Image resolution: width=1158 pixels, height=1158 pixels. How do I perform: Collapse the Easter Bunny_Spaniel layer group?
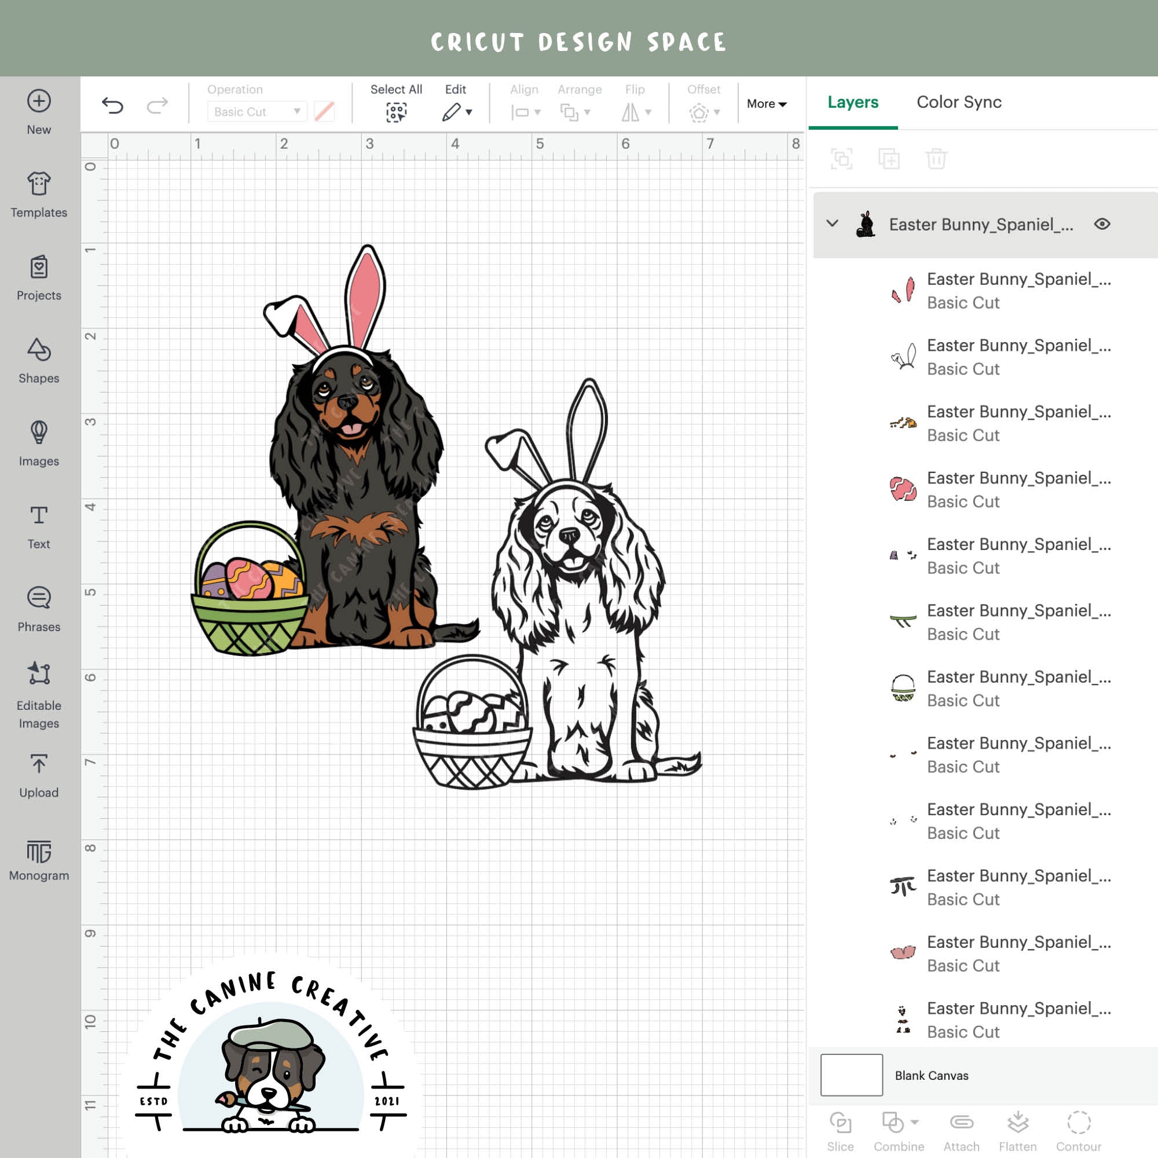point(833,224)
